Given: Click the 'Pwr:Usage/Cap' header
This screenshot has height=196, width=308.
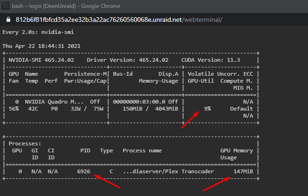Looking at the screenshot, I should tap(85, 81).
